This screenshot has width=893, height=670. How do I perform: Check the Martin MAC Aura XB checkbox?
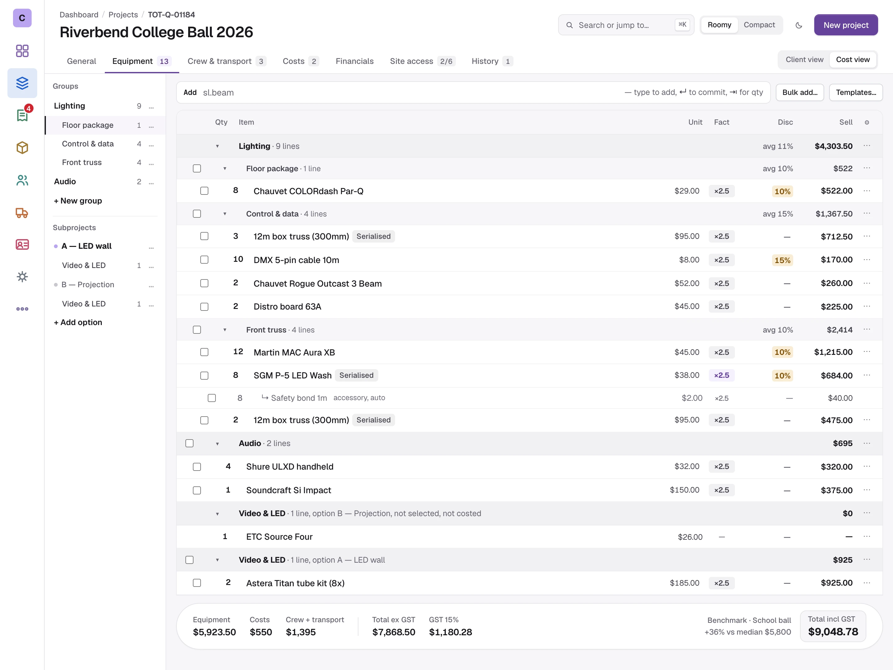click(204, 352)
